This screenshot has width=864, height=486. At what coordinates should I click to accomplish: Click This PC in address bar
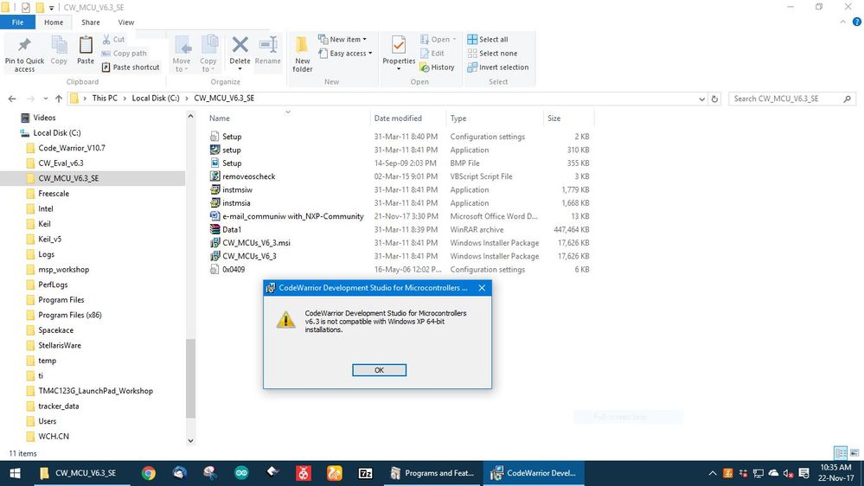click(x=105, y=98)
